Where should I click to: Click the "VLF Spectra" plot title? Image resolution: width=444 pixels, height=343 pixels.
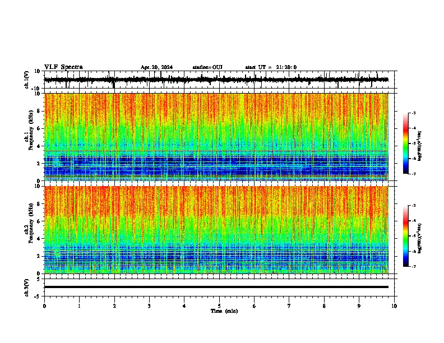(63, 67)
